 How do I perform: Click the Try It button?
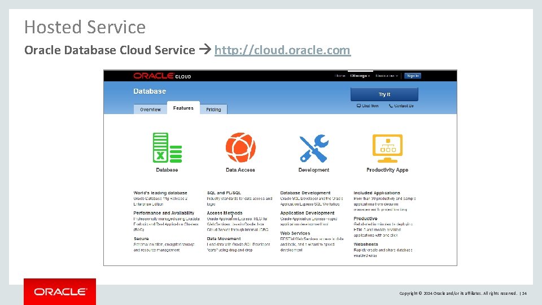click(384, 94)
